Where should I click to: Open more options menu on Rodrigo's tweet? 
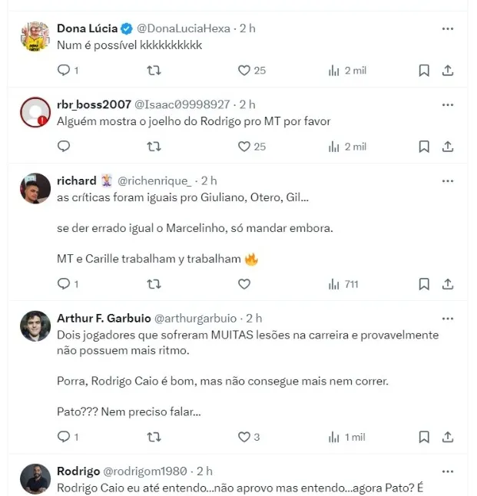click(448, 471)
